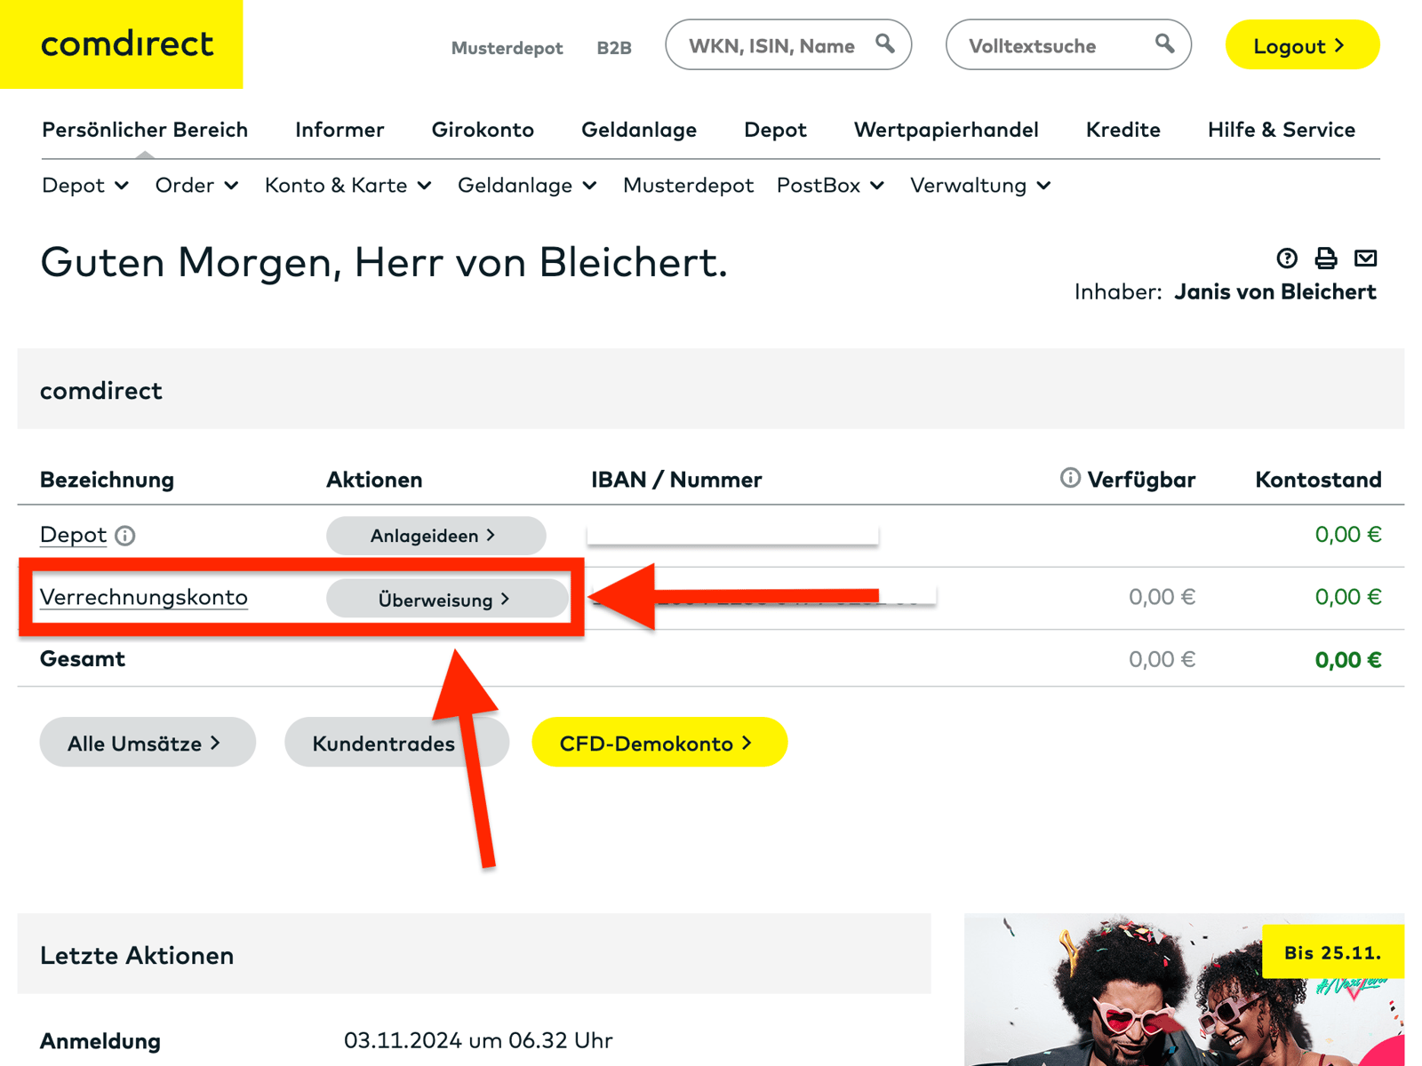The height and width of the screenshot is (1066, 1422).
Task: Open the Konto & Karte dropdown
Action: [x=348, y=186]
